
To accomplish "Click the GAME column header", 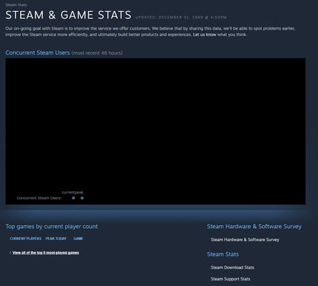I will pos(78,238).
